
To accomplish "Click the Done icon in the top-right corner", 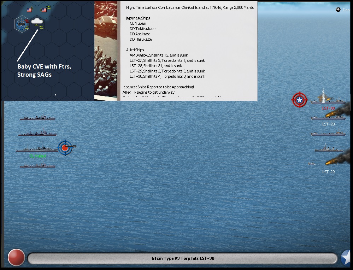I will (x=338, y=10).
